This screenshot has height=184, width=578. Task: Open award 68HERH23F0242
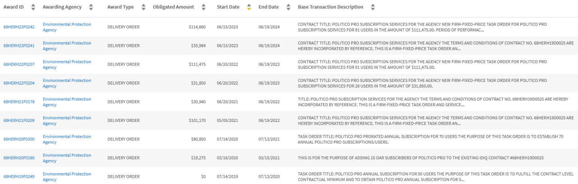[19, 27]
